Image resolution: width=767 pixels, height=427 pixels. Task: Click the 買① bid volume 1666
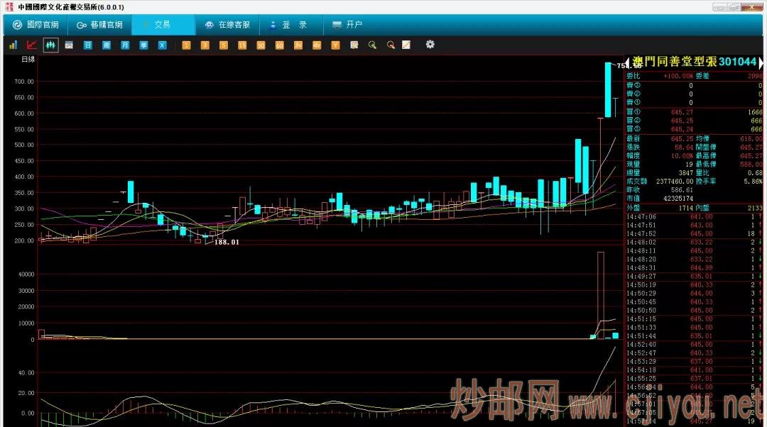755,112
